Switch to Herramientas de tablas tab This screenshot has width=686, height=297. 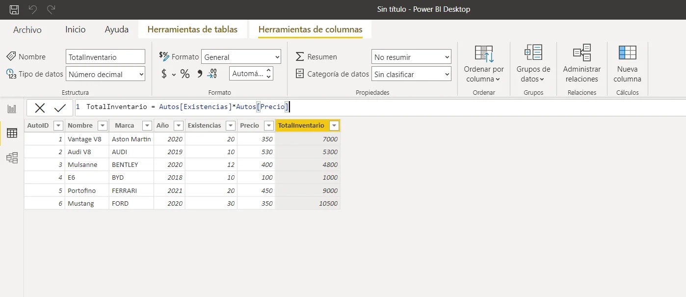click(192, 29)
